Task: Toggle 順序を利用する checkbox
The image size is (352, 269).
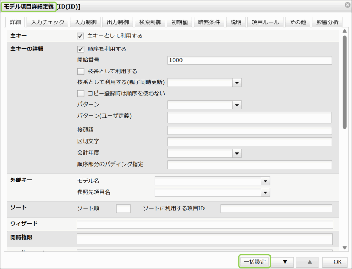Action: tap(81, 49)
